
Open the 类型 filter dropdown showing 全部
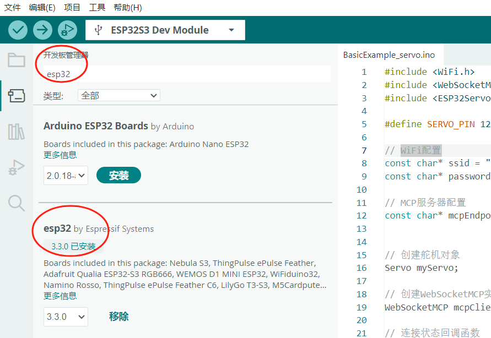[118, 95]
